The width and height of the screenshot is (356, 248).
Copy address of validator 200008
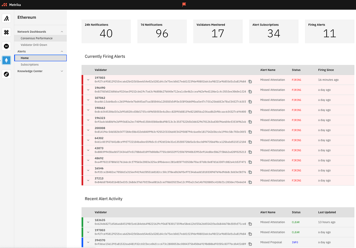click(250, 132)
